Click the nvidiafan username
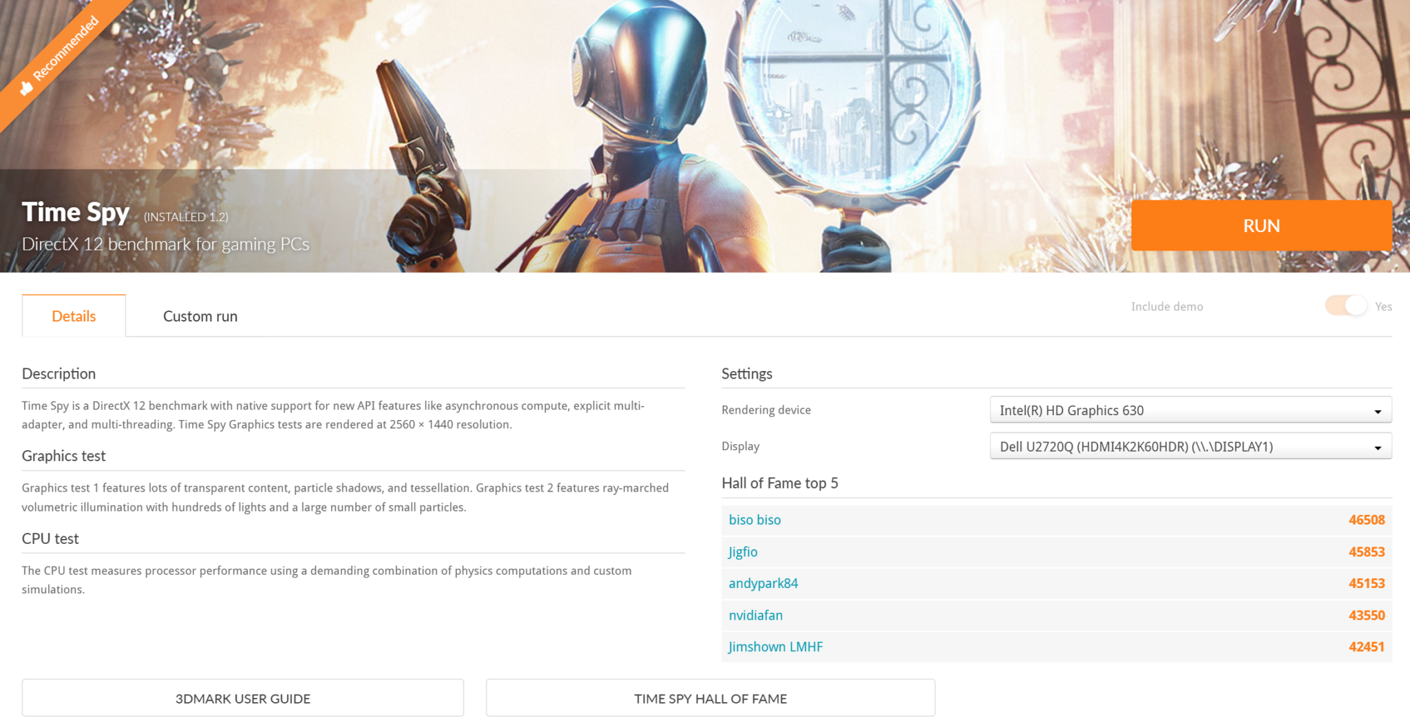Screen dimensions: 1410x727 coord(755,615)
